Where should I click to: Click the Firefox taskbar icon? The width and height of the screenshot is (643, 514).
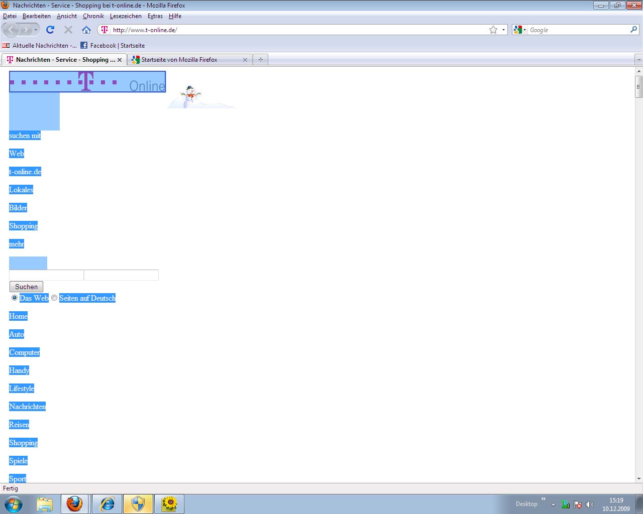point(75,504)
